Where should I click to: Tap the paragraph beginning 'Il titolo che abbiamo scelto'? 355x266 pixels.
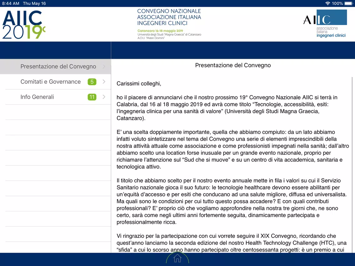click(232, 201)
